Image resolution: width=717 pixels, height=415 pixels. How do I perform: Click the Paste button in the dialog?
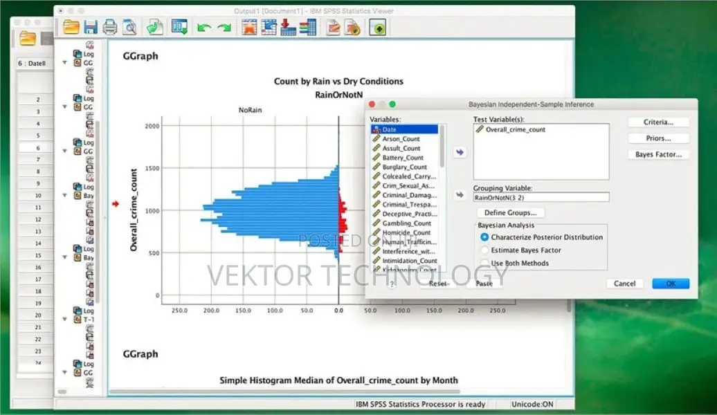click(x=484, y=284)
